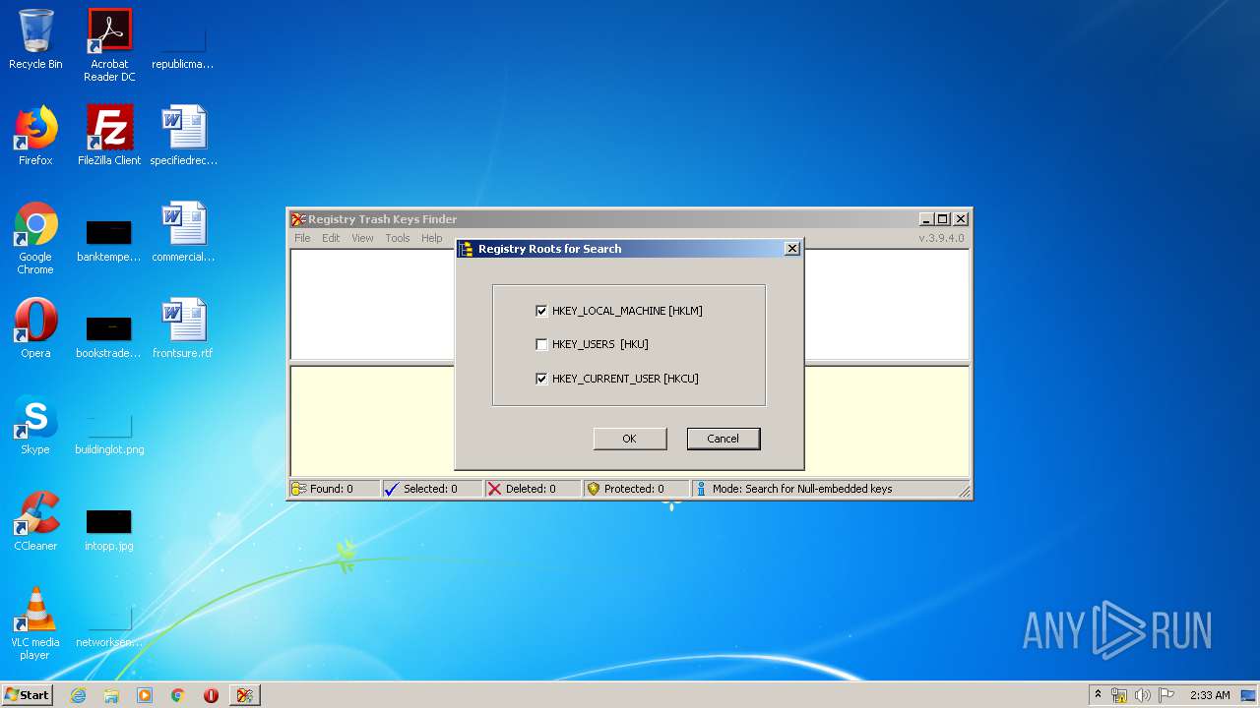Open Internet Explorer from the taskbar
The image size is (1260, 708).
tap(78, 695)
